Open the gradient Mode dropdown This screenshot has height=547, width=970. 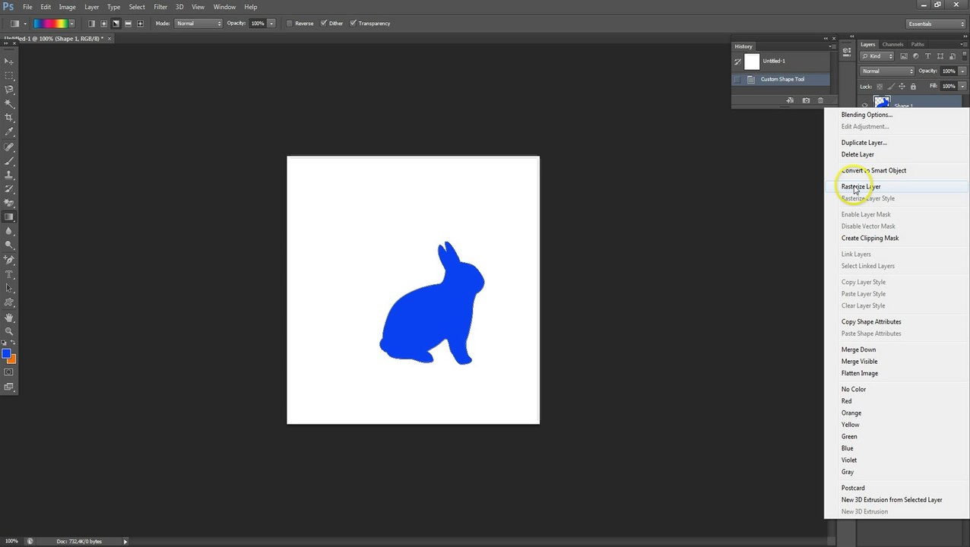(x=198, y=24)
